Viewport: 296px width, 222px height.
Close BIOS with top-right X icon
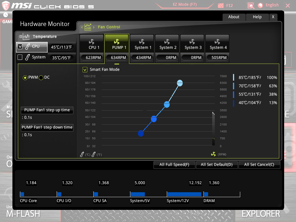(x=288, y=6)
